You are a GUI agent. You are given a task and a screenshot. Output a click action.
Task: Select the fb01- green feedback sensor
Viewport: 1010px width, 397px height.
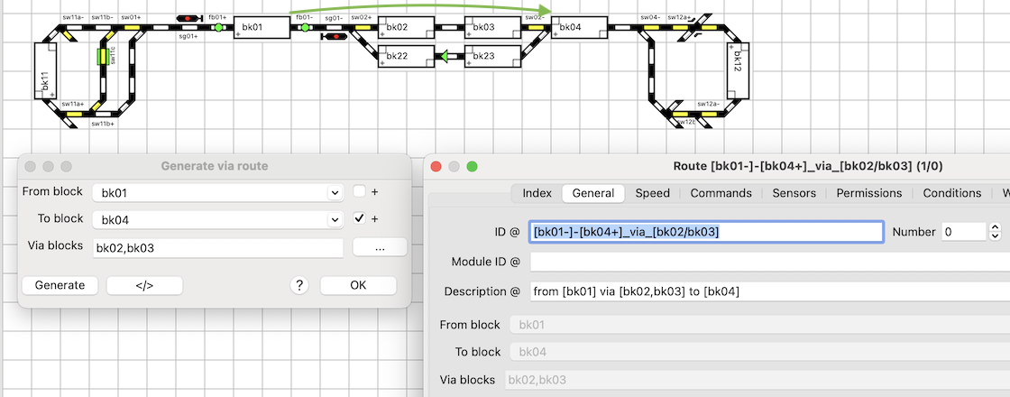click(x=305, y=28)
